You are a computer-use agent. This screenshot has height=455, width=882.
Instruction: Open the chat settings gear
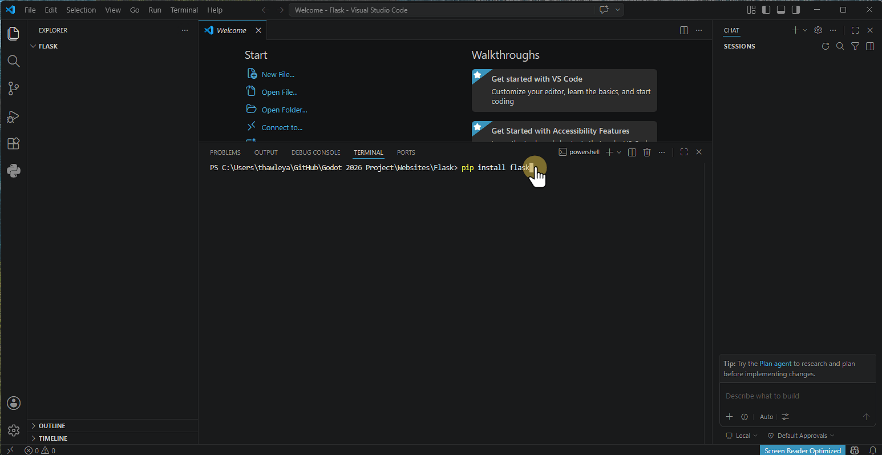coord(818,30)
